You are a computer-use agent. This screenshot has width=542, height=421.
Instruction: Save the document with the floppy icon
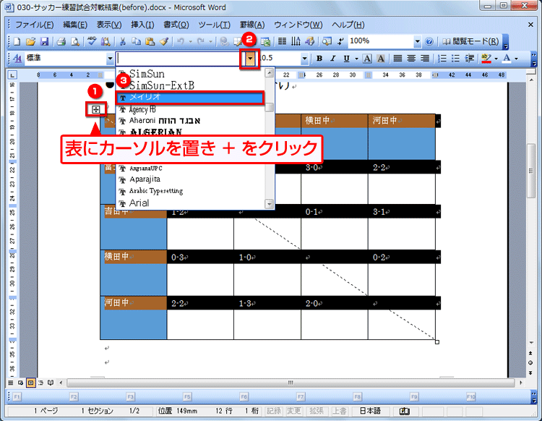(44, 41)
